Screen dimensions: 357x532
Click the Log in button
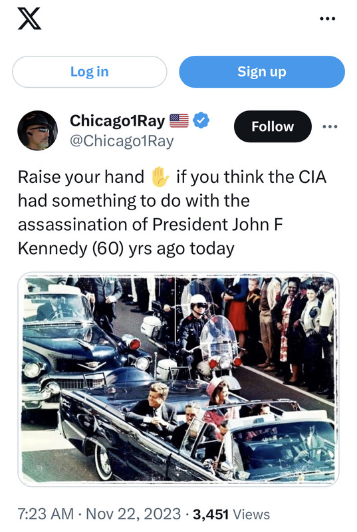tap(90, 72)
